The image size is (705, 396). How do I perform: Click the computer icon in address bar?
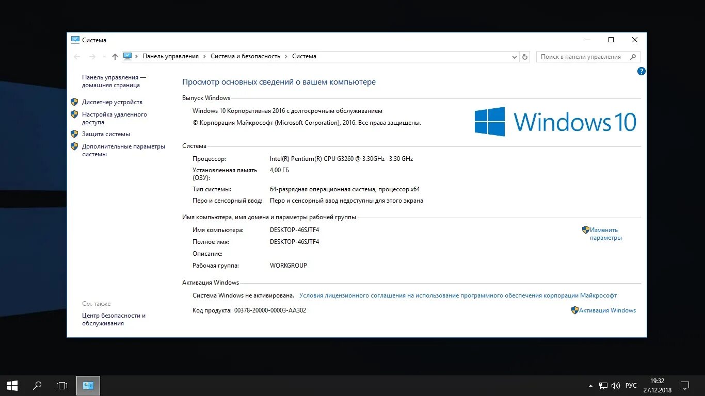(127, 56)
